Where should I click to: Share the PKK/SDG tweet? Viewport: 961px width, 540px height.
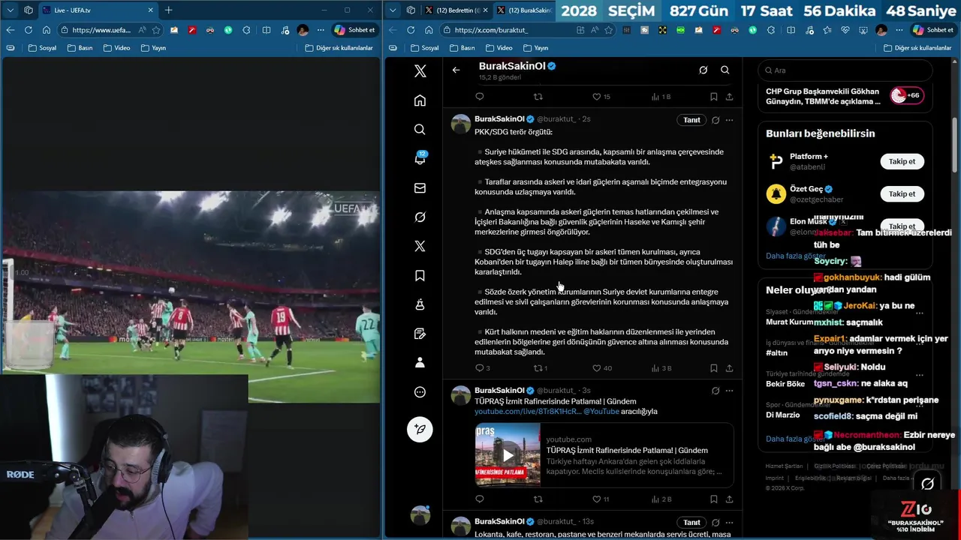coord(729,368)
